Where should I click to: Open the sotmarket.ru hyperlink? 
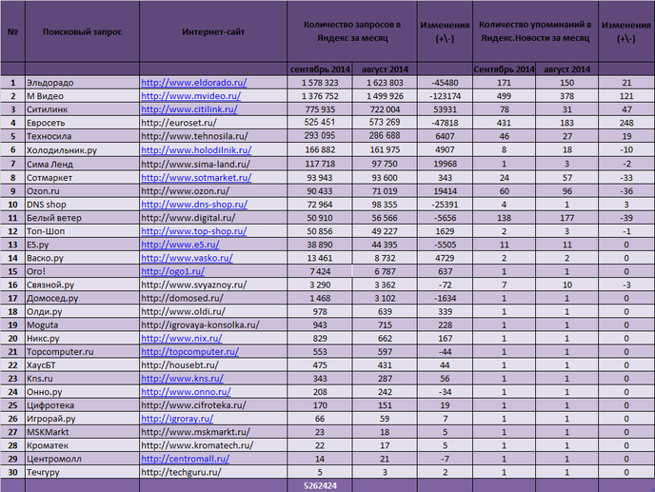tap(196, 178)
